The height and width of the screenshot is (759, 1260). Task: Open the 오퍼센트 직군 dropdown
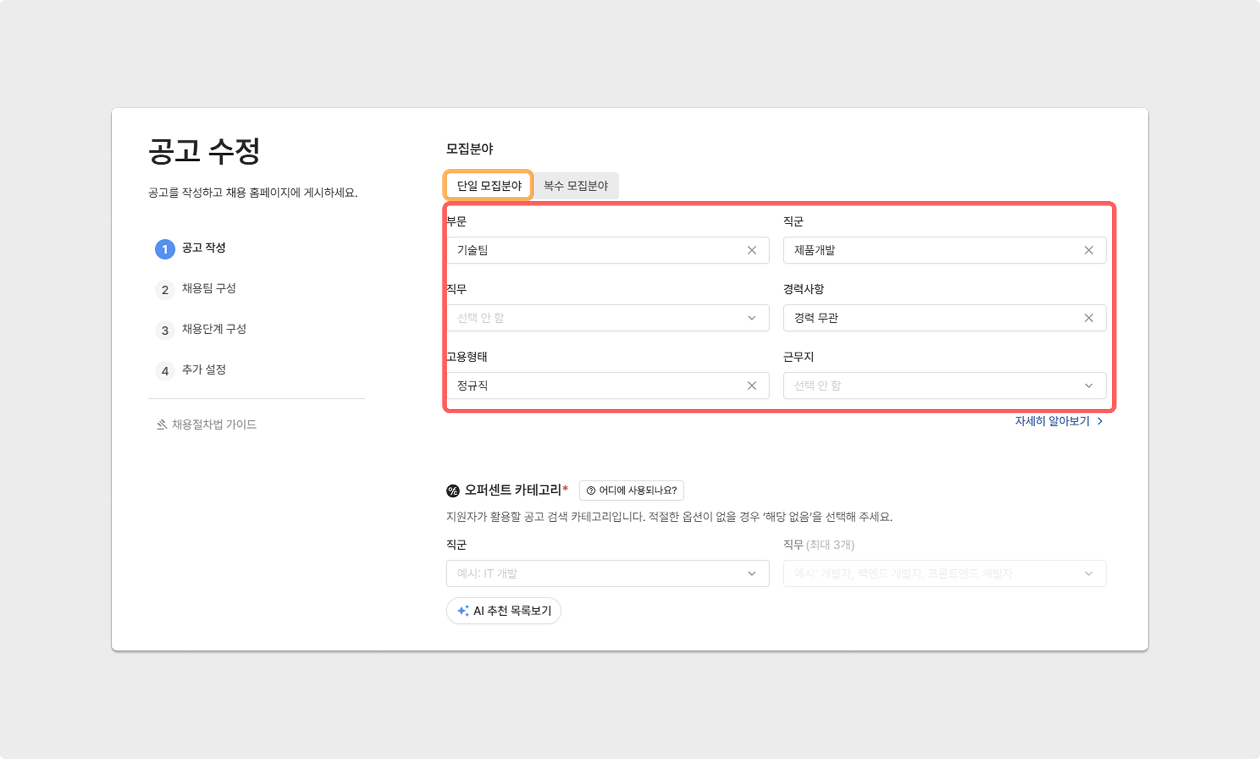[607, 574]
